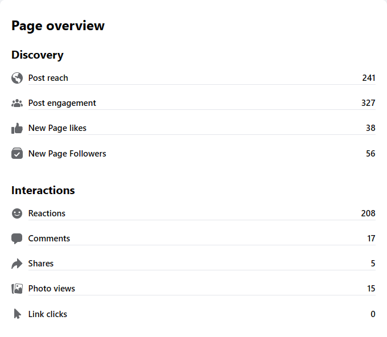387x337 pixels.
Task: Open the Reactions metric label
Action: coord(47,213)
